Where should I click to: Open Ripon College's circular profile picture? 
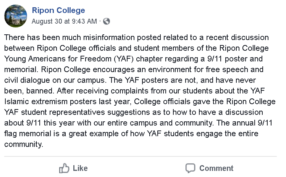click(16, 16)
